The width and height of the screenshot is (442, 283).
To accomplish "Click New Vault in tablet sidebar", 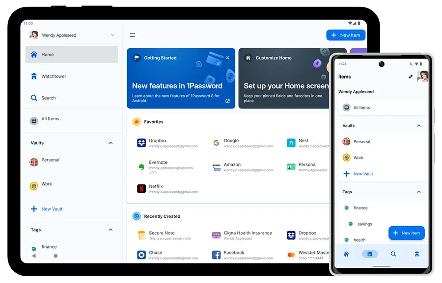I will (x=72, y=209).
